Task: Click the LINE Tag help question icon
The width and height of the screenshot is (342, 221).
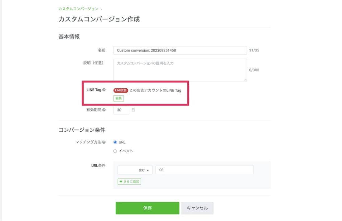Action: pos(104,90)
